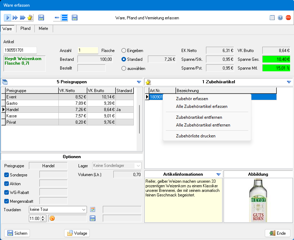Image resolution: width=294 pixels, height=240 pixels.
Task: Switch to the Ware tab
Action: point(7,28)
